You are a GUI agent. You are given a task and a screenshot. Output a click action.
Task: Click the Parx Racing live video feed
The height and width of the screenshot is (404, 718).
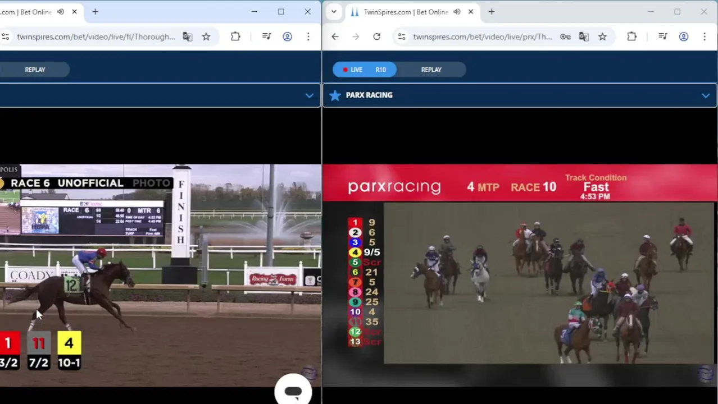pos(548,283)
